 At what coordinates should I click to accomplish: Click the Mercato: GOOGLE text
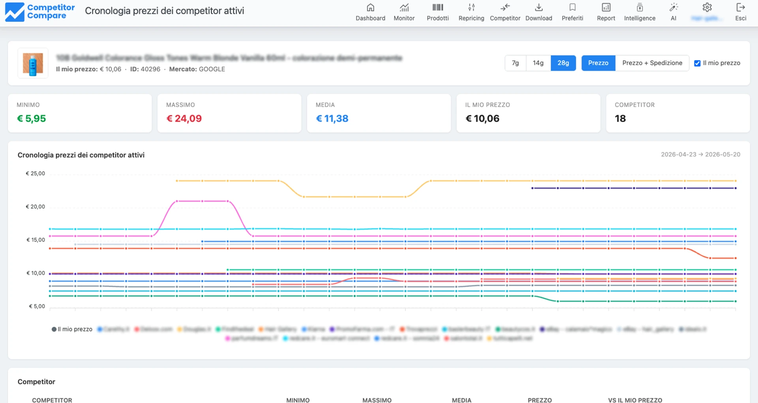pos(197,69)
